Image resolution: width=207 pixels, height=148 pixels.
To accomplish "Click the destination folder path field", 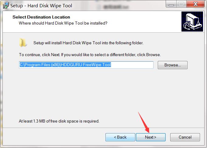I will tap(86, 65).
